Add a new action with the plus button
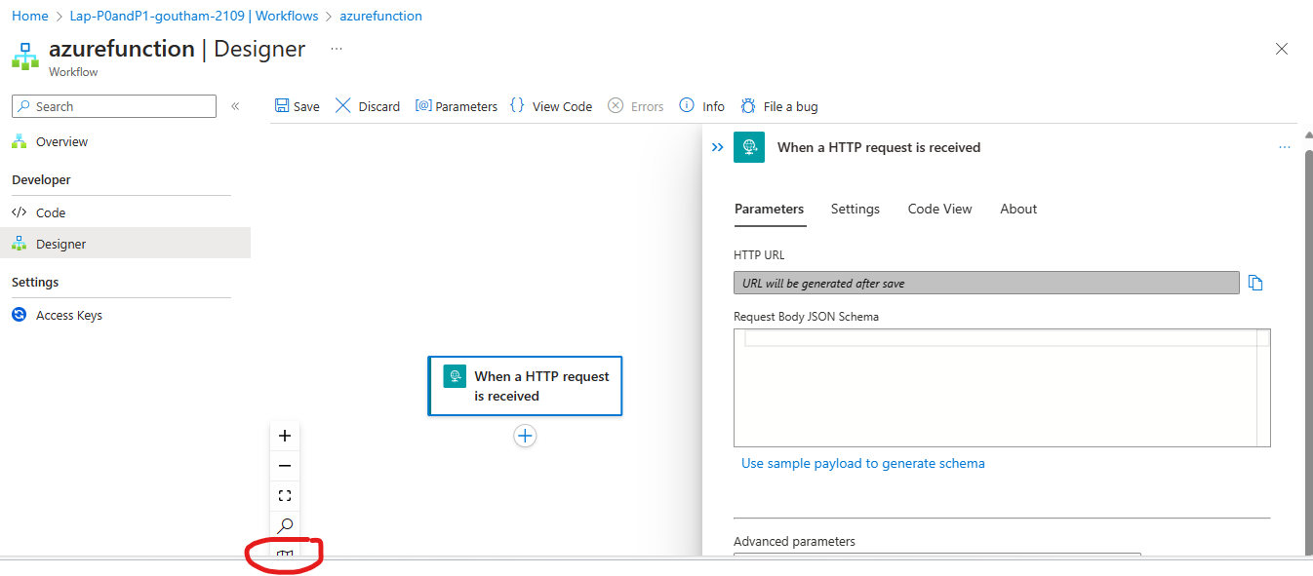 click(525, 436)
